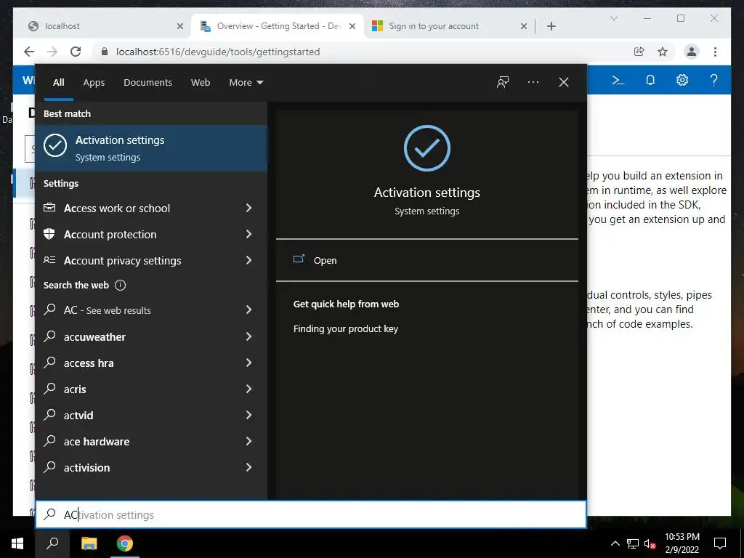Click the feedback icon in search panel header
The image size is (744, 558).
tap(503, 82)
